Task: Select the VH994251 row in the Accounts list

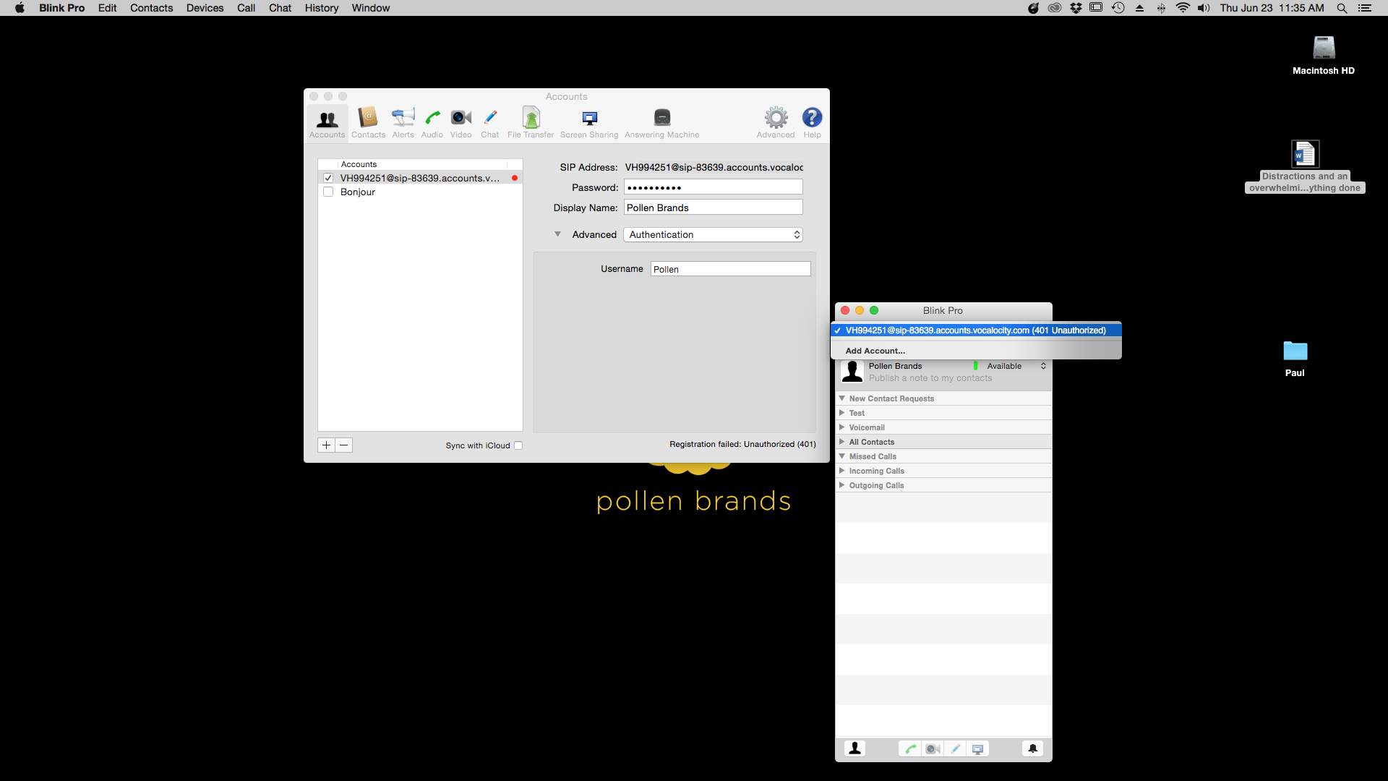Action: pos(420,178)
